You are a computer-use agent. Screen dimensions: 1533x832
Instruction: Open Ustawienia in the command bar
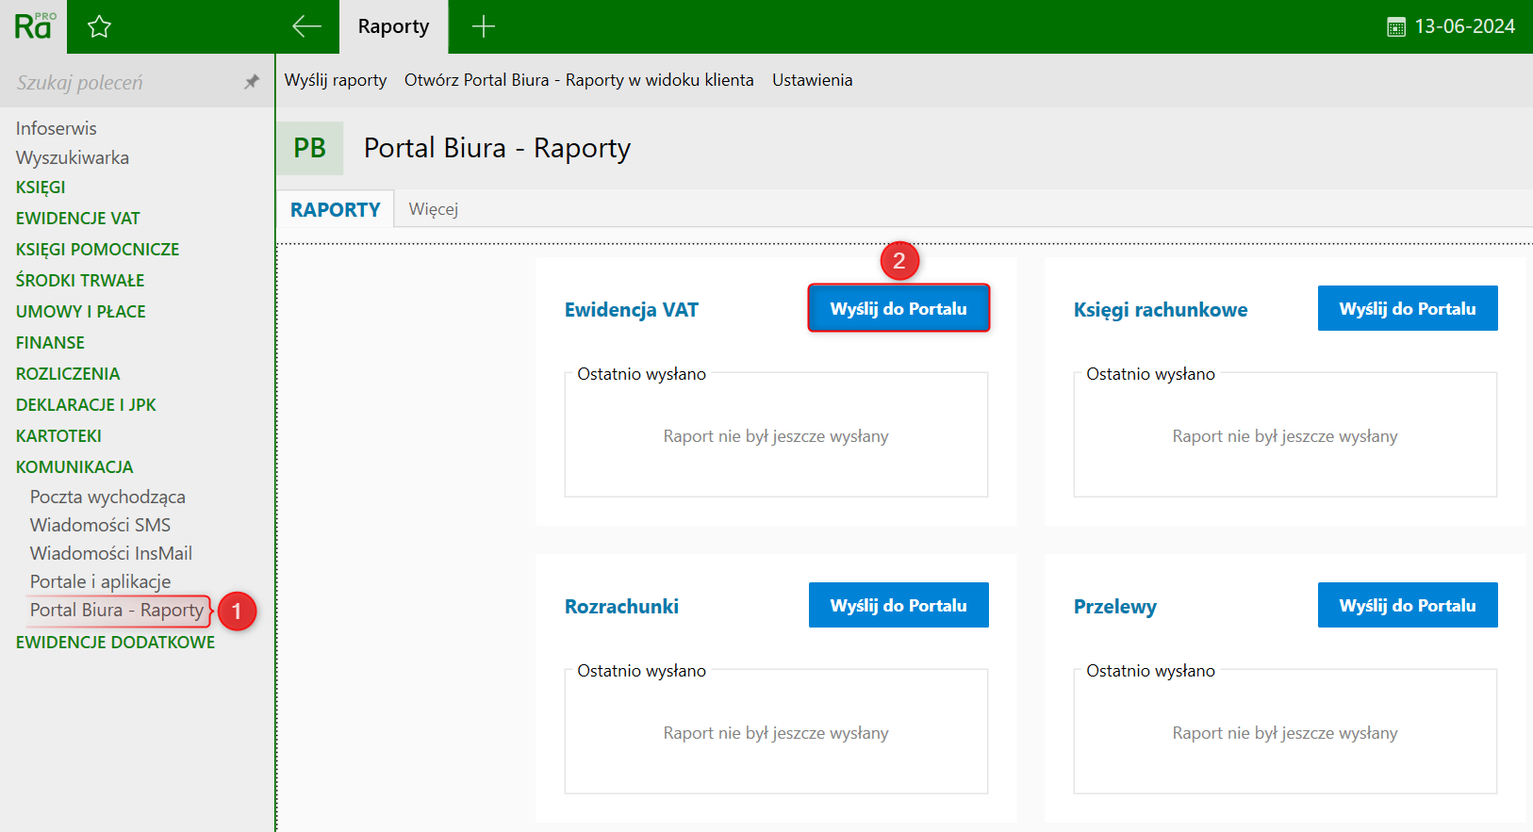pos(812,80)
